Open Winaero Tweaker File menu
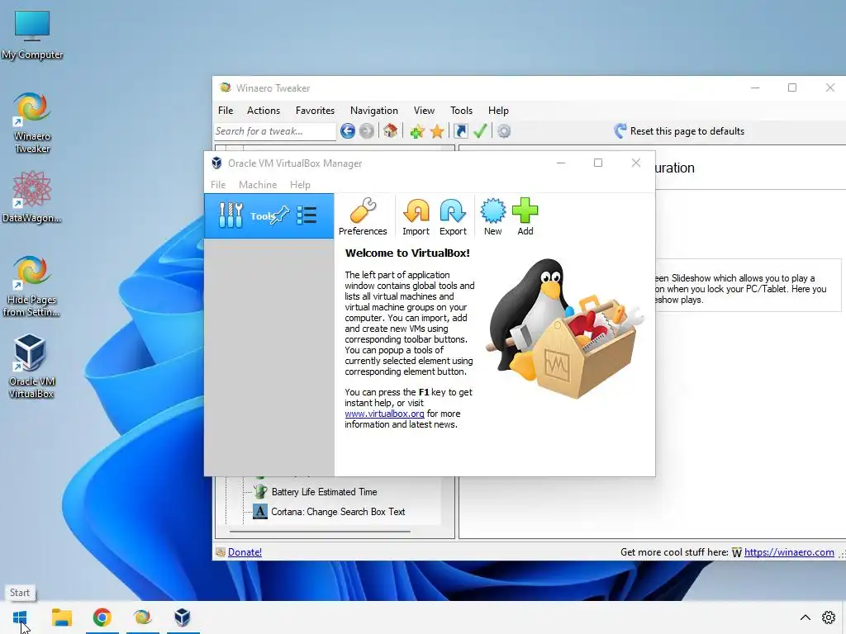 tap(226, 111)
